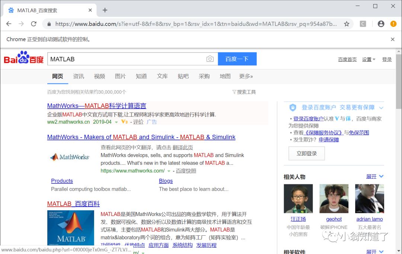Screen dimensions: 402x254
Task: Click the address bar URL
Action: click(x=196, y=24)
